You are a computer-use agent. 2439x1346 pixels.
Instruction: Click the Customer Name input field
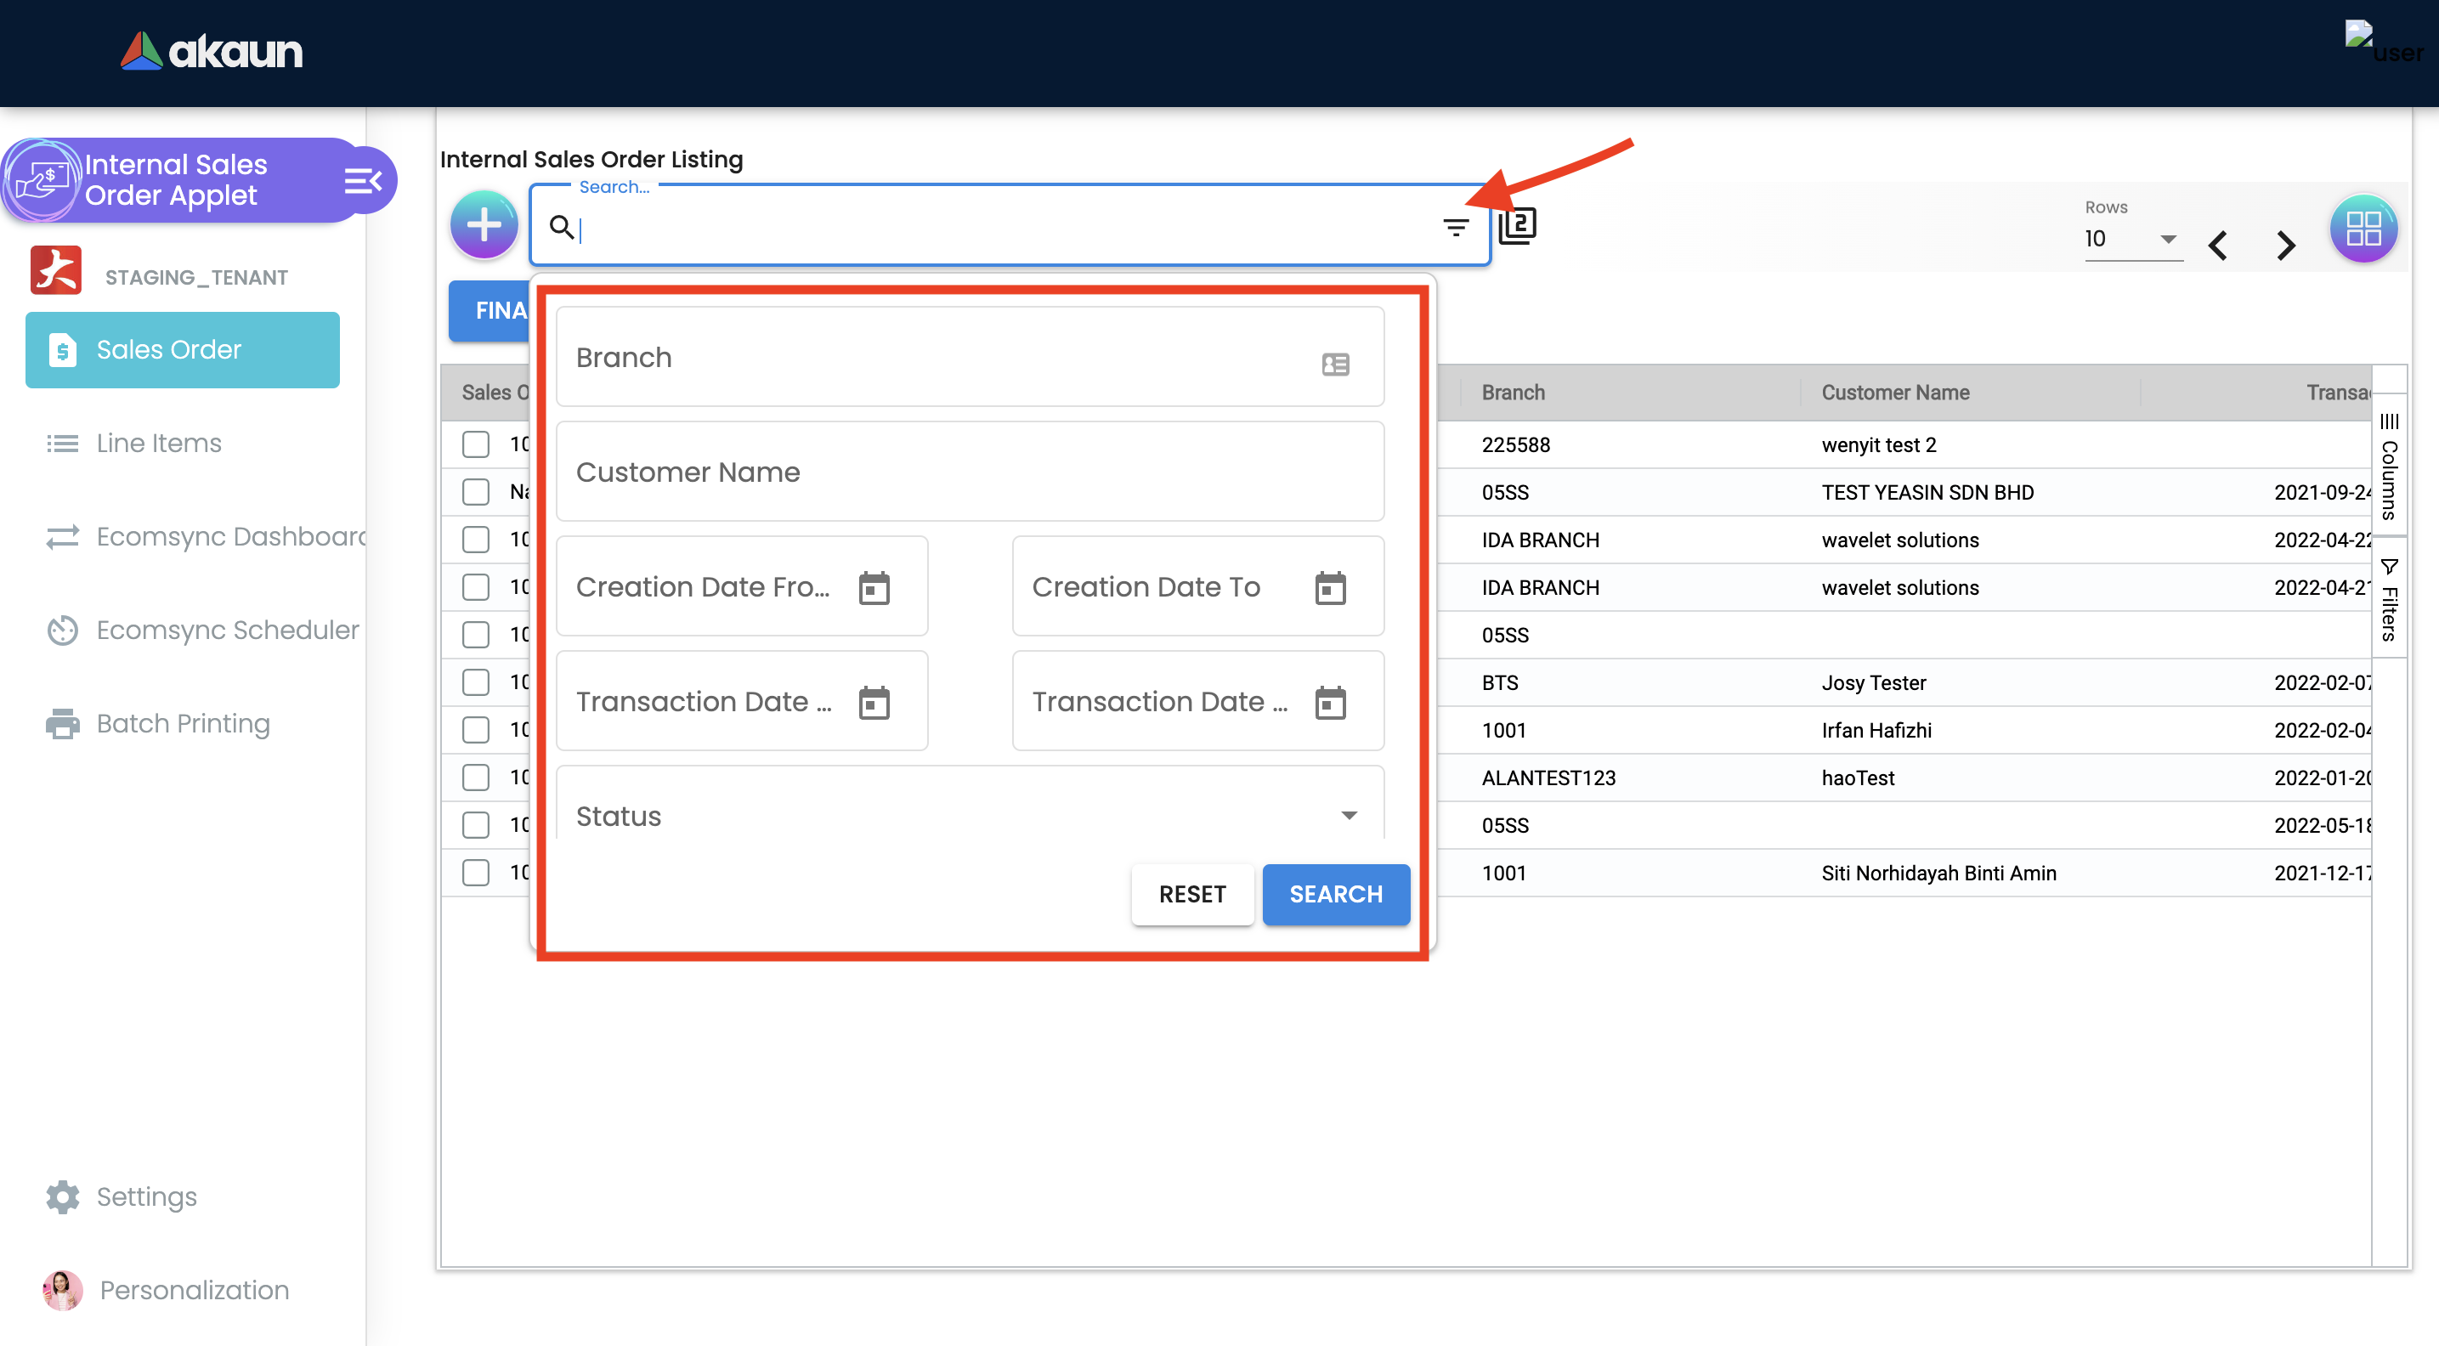pyautogui.click(x=970, y=472)
